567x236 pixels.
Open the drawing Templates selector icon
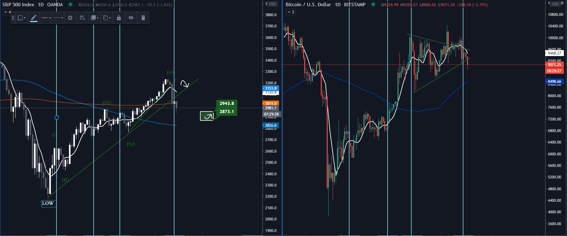[22, 18]
